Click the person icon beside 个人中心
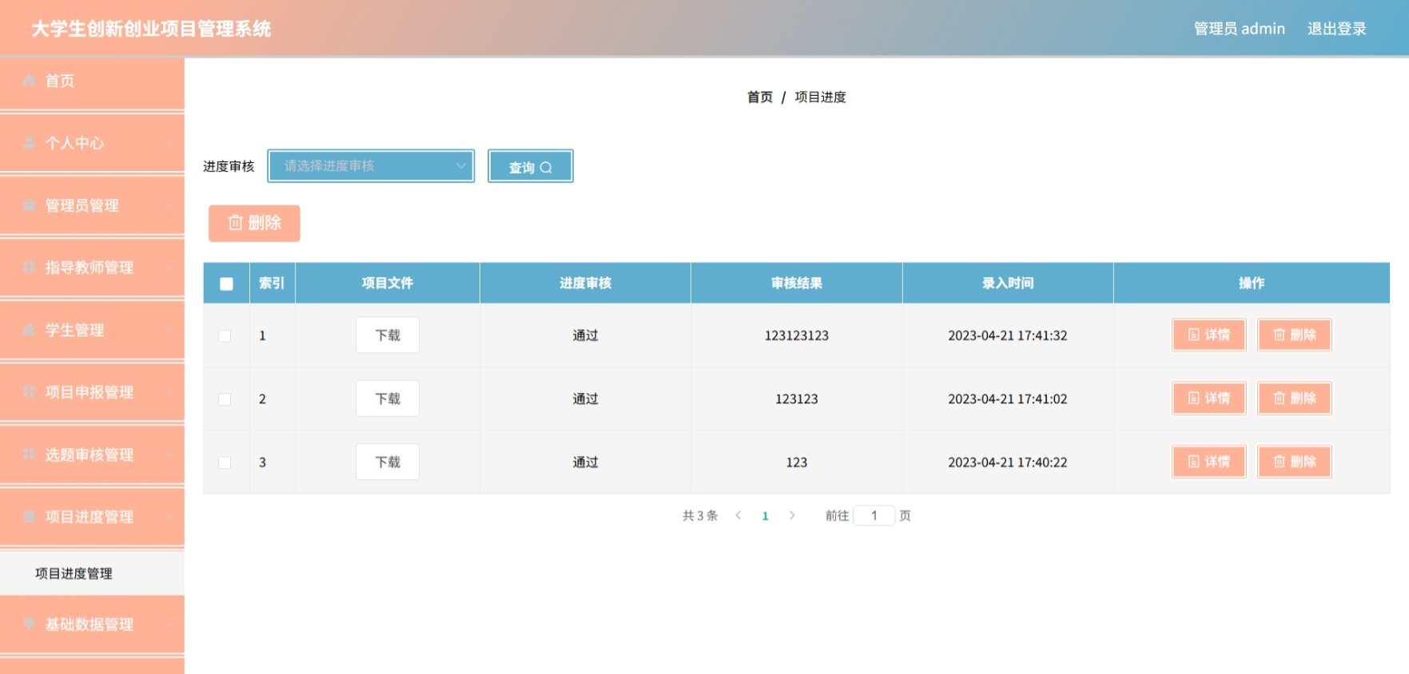This screenshot has width=1409, height=674. [x=30, y=143]
